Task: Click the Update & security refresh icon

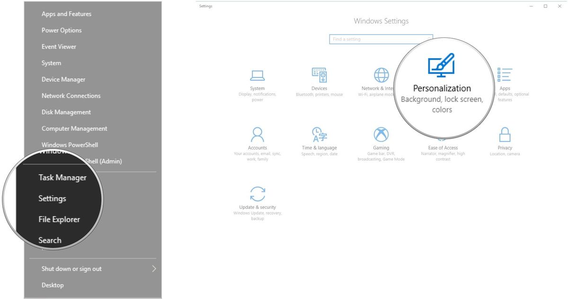Action: [x=257, y=194]
